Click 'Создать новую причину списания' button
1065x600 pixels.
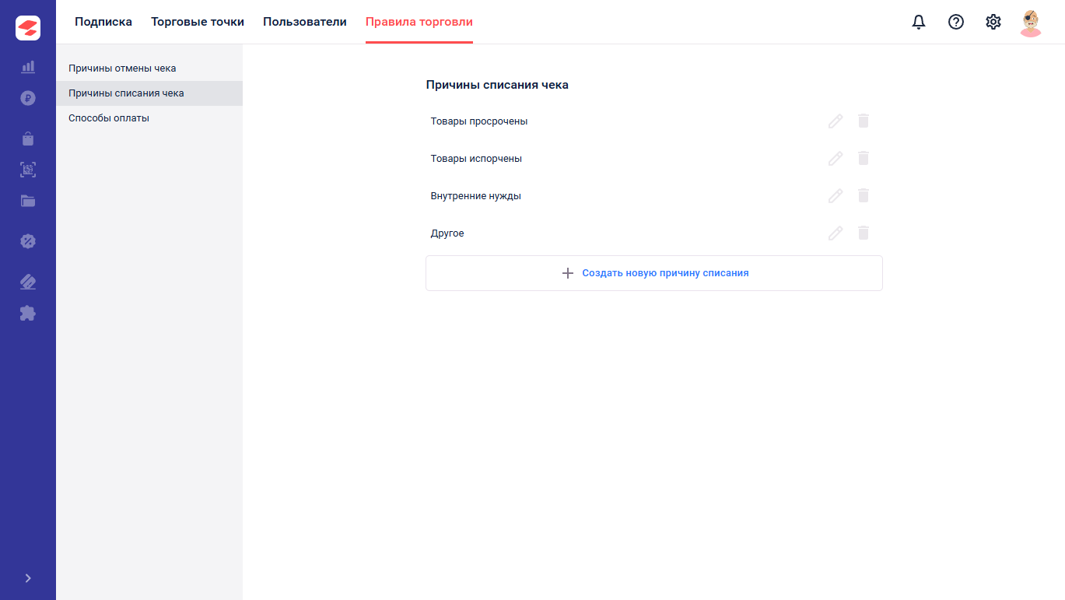(654, 273)
